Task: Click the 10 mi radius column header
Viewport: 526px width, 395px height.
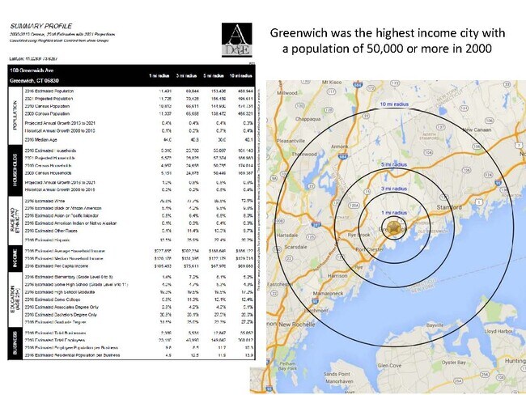Action: [x=239, y=75]
